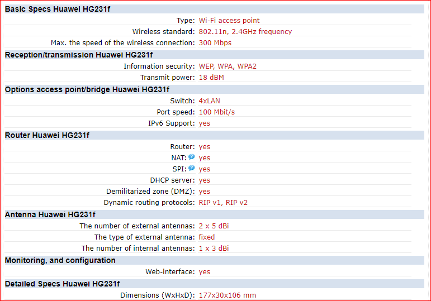Screen dimensions: 431x301
Task: Click the "Router Huawei HG231f" section header
Action: pos(47,135)
